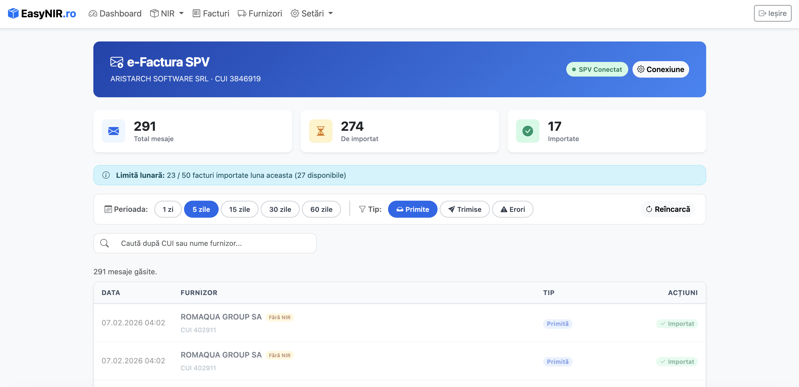Go to Facturi page
The height and width of the screenshot is (387, 799).
(x=211, y=13)
